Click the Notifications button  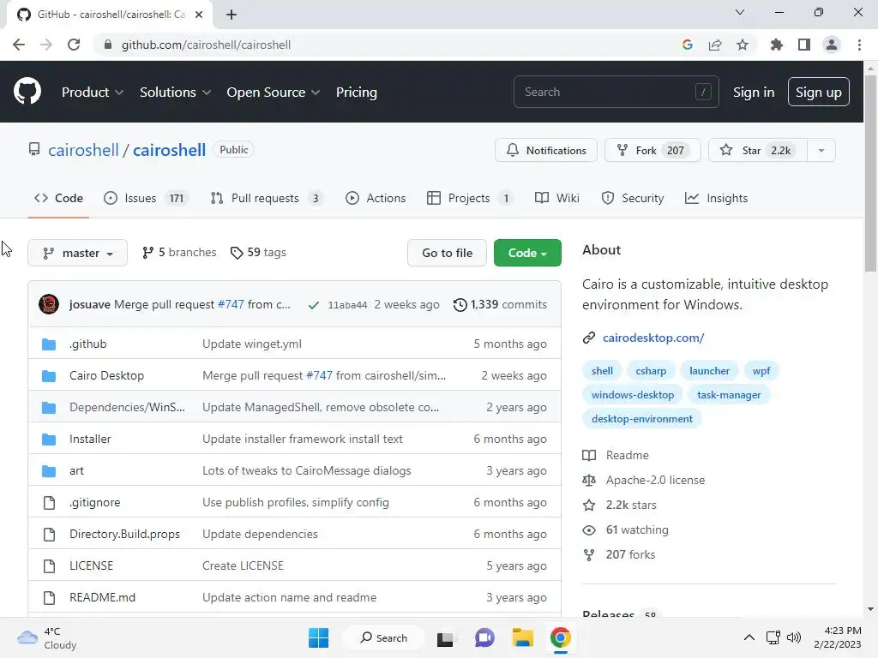click(546, 151)
